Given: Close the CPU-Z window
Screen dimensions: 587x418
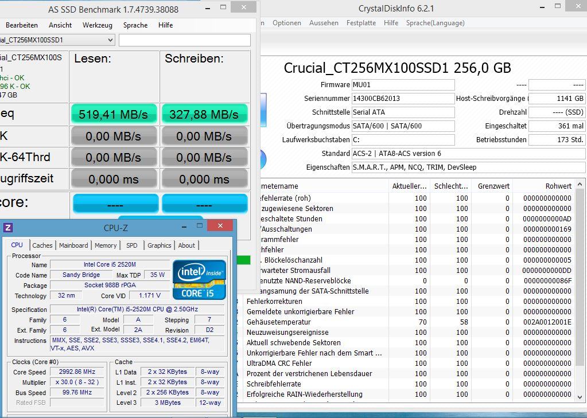Looking at the screenshot, I should point(220,226).
